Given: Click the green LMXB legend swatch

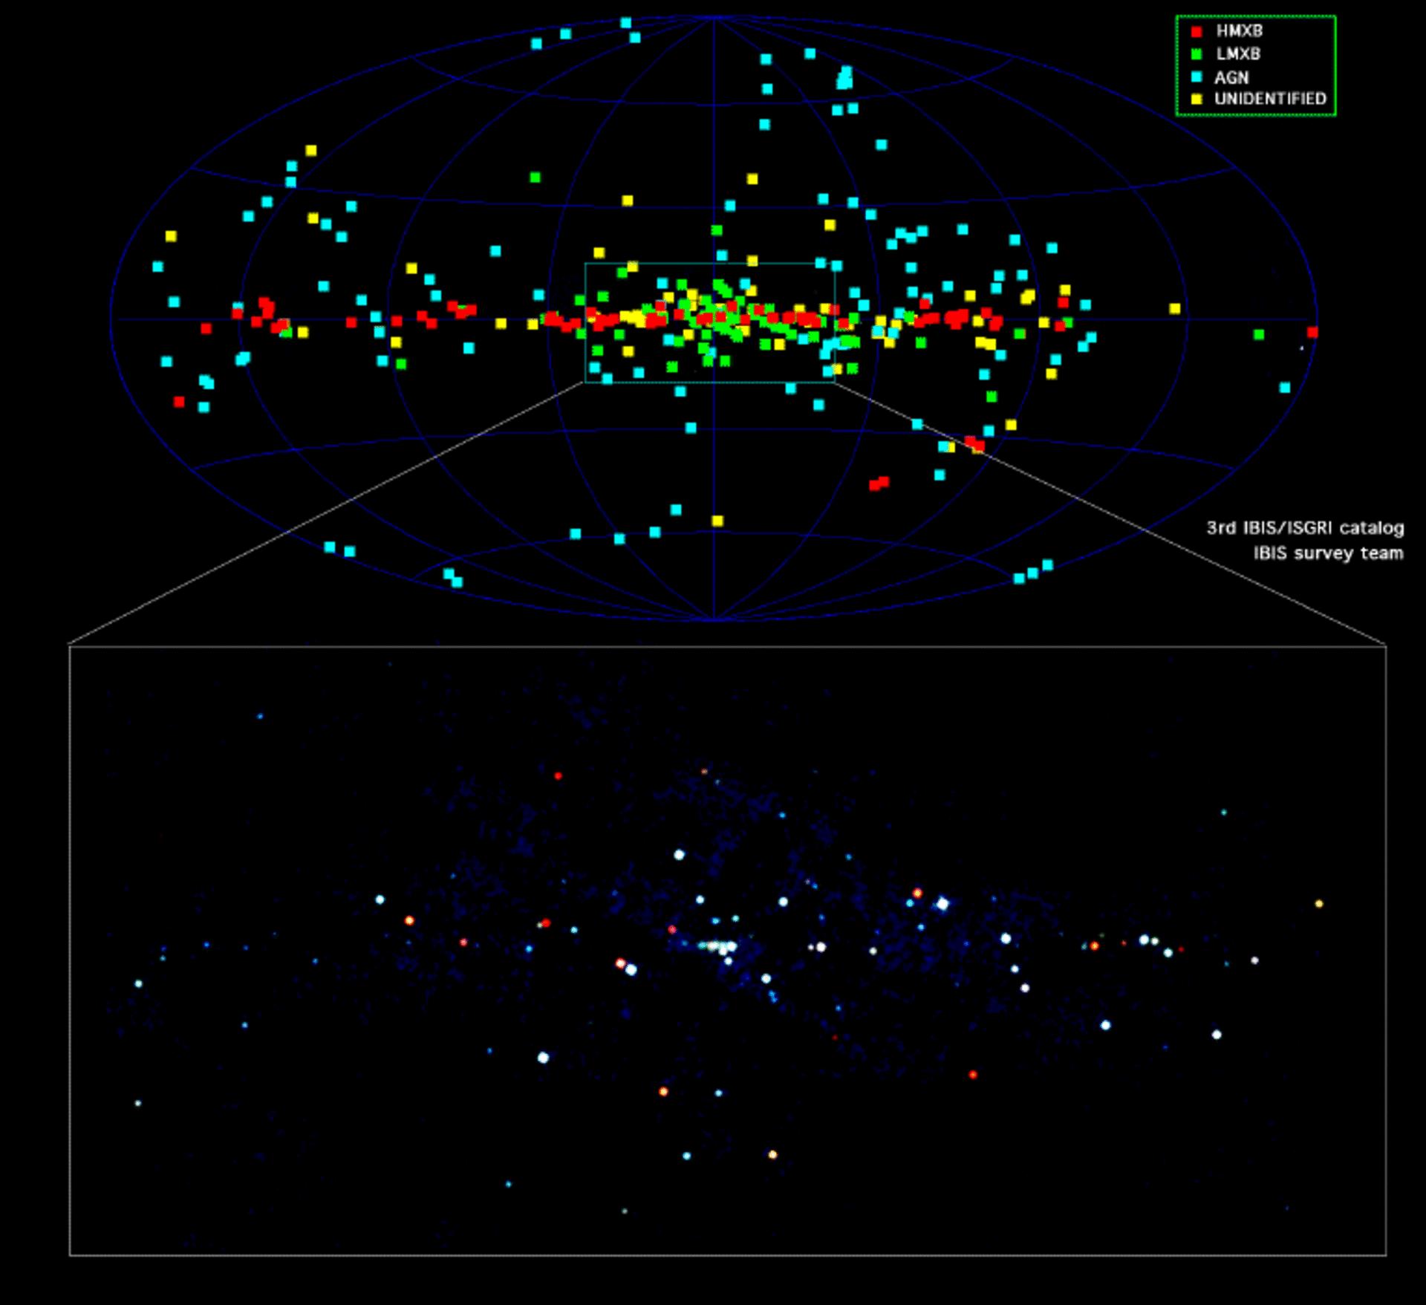Looking at the screenshot, I should point(1197,54).
